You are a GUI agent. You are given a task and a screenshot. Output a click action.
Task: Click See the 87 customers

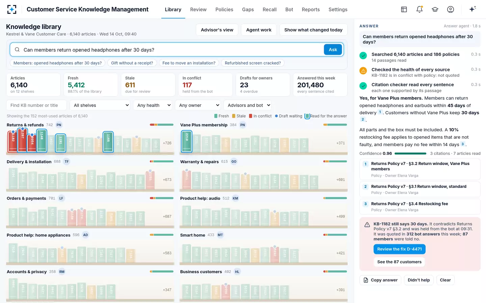[399, 262]
